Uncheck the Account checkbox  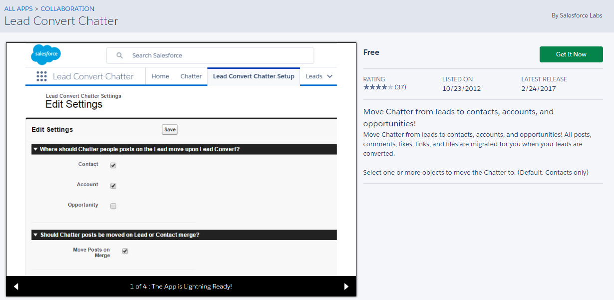113,186
